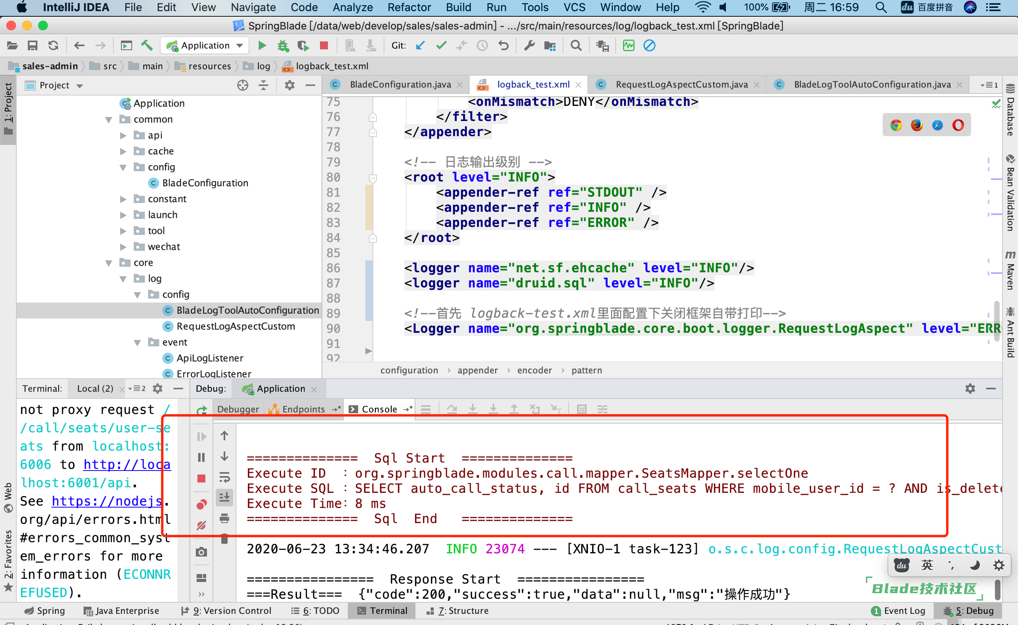The width and height of the screenshot is (1018, 625).
Task: Synchronize files using the refresh icon
Action: tap(53, 45)
